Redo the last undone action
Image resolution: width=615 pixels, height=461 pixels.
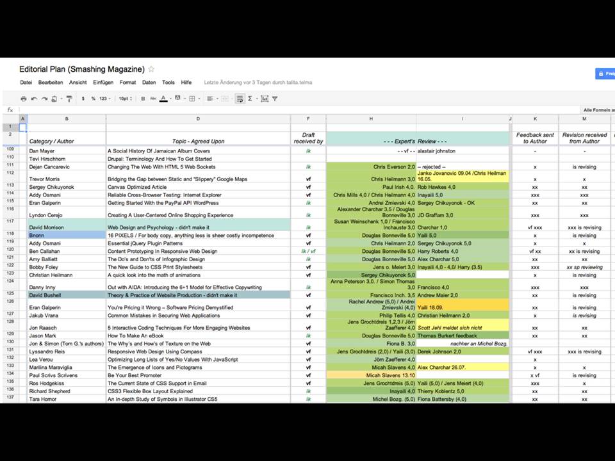[44, 99]
